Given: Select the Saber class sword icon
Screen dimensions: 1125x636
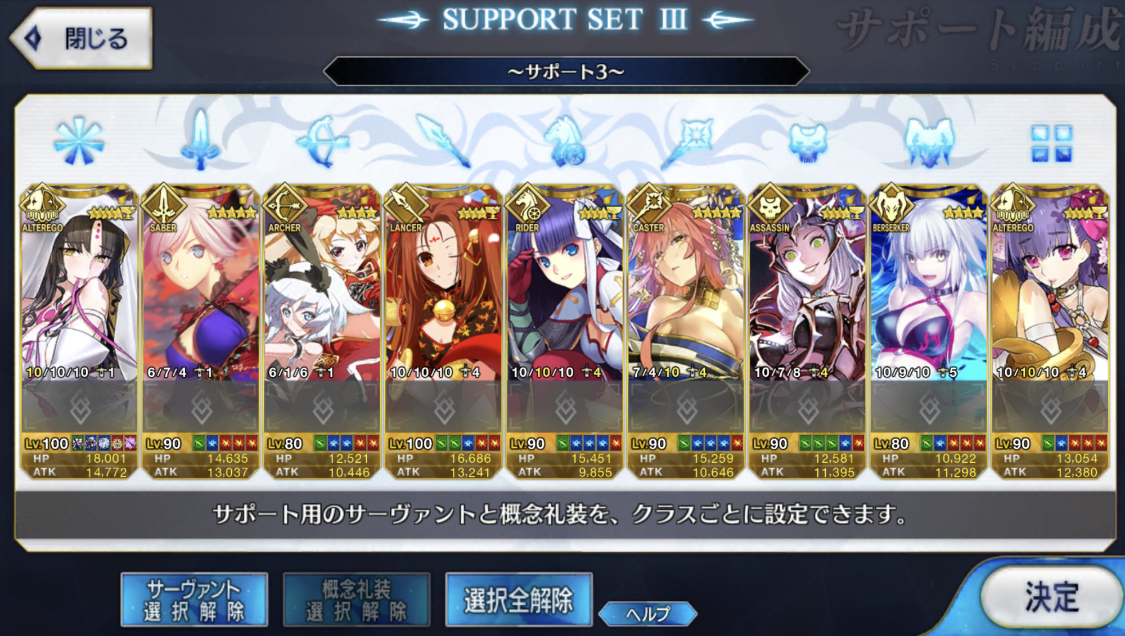Looking at the screenshot, I should (200, 139).
